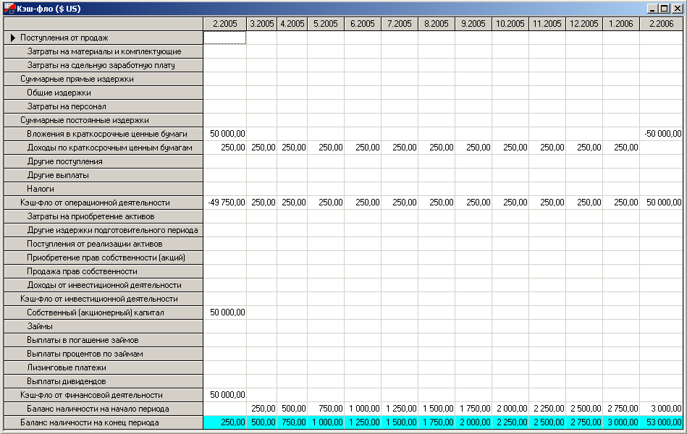This screenshot has width=687, height=434.
Task: Click the 11.2005 column header
Action: click(x=547, y=24)
